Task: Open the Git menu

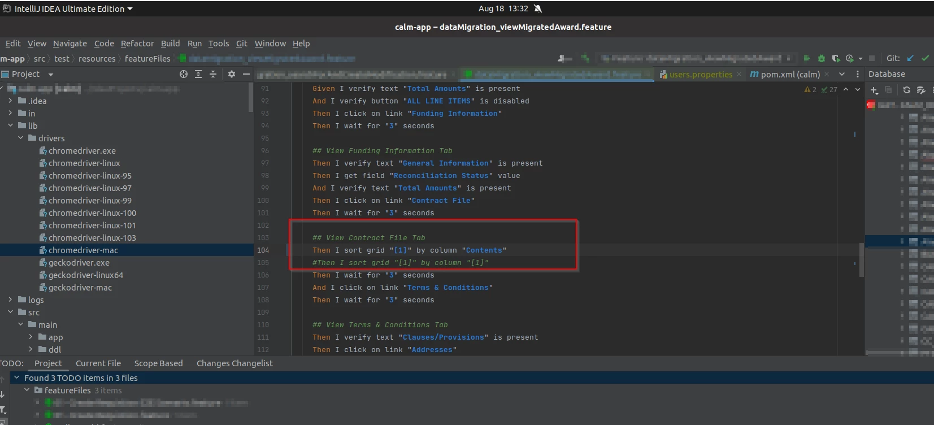Action: pyautogui.click(x=242, y=44)
